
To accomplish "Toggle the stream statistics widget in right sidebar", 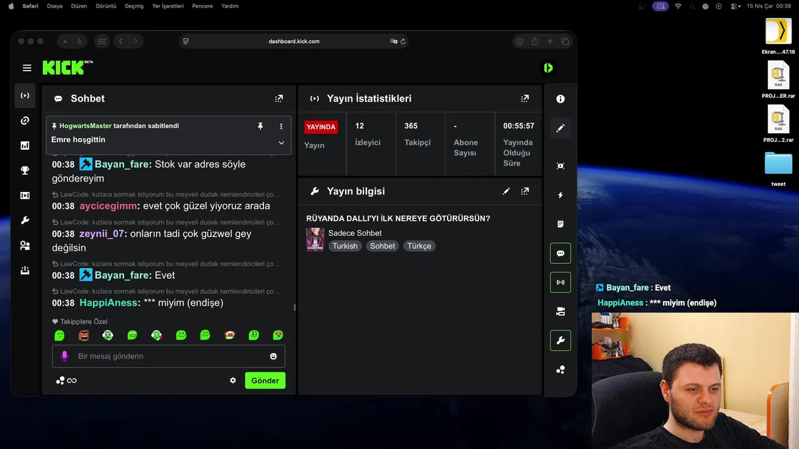I will (561, 282).
